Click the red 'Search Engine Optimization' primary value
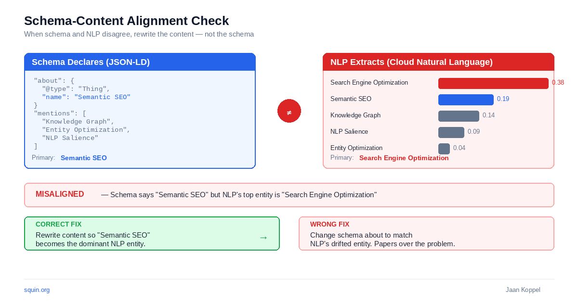 (x=404, y=158)
